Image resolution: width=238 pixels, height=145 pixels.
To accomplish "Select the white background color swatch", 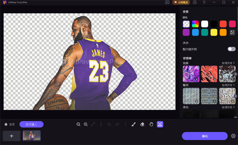I will pos(205,24).
